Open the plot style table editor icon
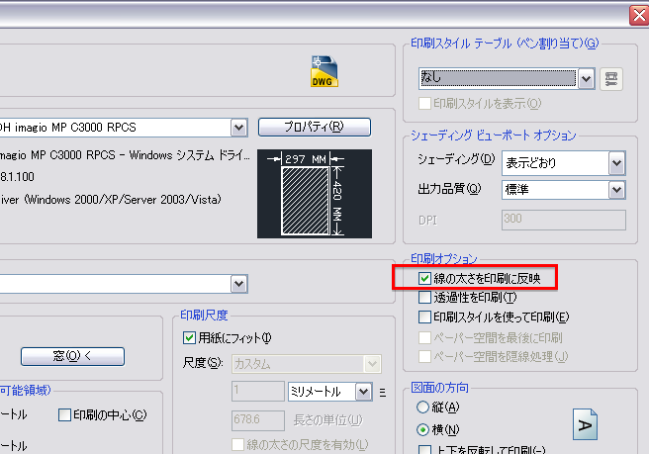The image size is (649, 454). (611, 78)
